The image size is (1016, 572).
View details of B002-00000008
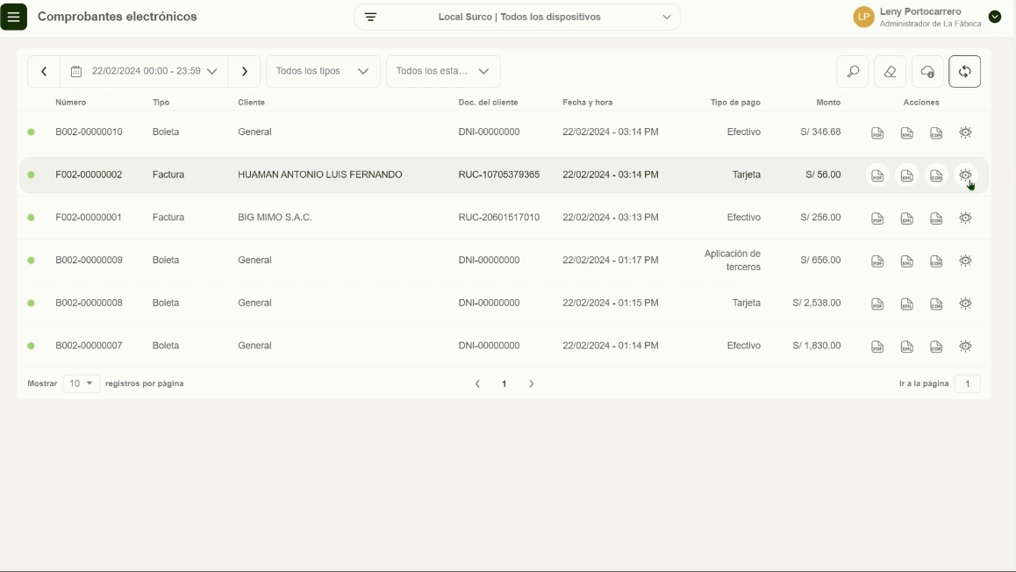click(965, 304)
